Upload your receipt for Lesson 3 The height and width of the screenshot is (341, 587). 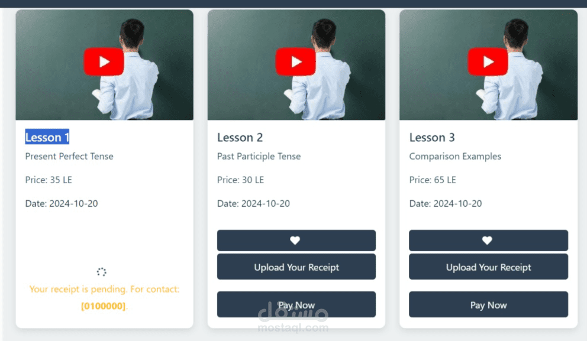tap(488, 267)
